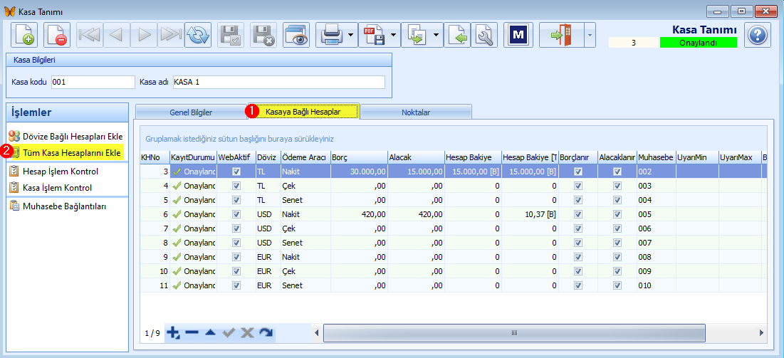
Task: Toggle WebAktif checkbox for KHNo 11
Action: 236,285
